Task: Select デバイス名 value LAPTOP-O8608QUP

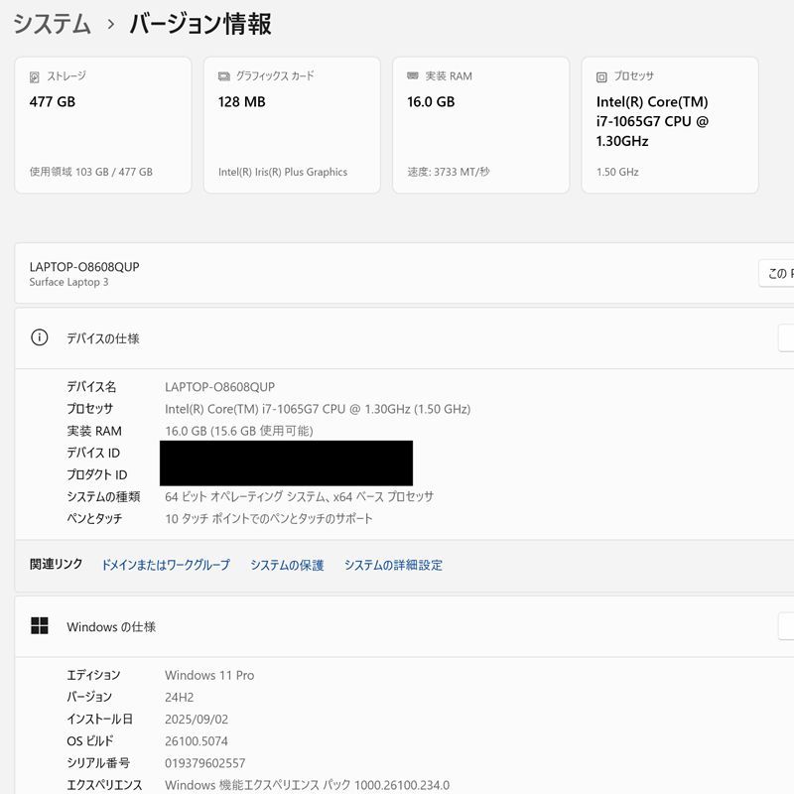Action: pyautogui.click(x=219, y=387)
